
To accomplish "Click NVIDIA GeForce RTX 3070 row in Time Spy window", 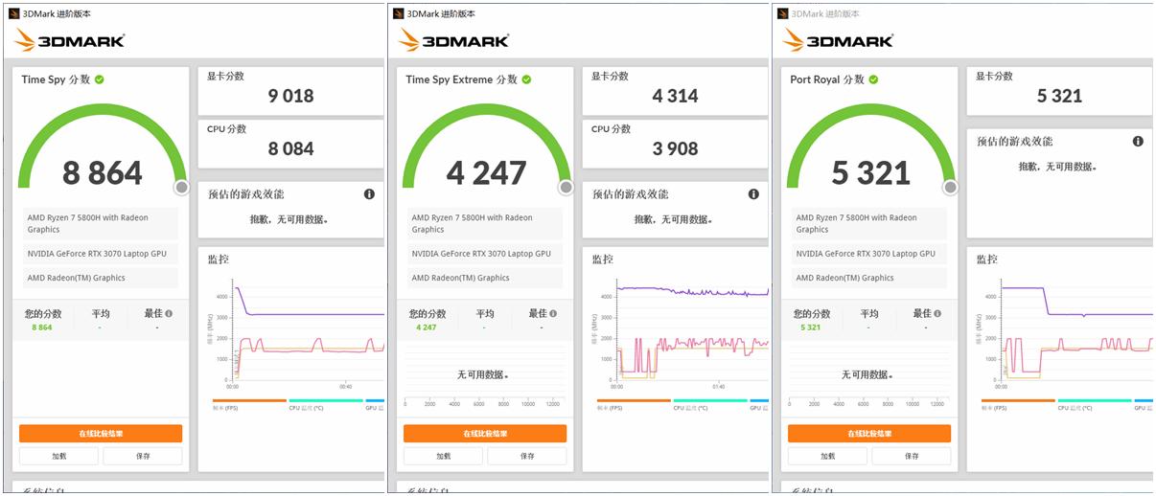I will click(x=101, y=254).
